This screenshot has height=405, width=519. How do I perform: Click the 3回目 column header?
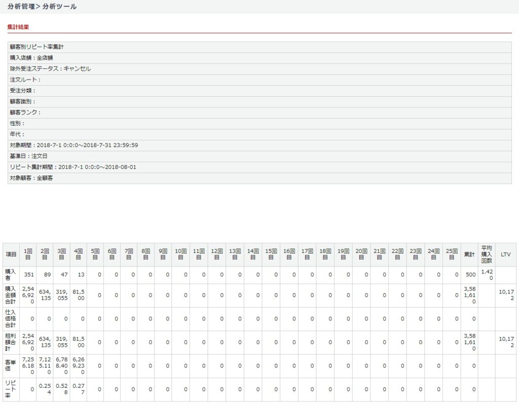point(61,254)
